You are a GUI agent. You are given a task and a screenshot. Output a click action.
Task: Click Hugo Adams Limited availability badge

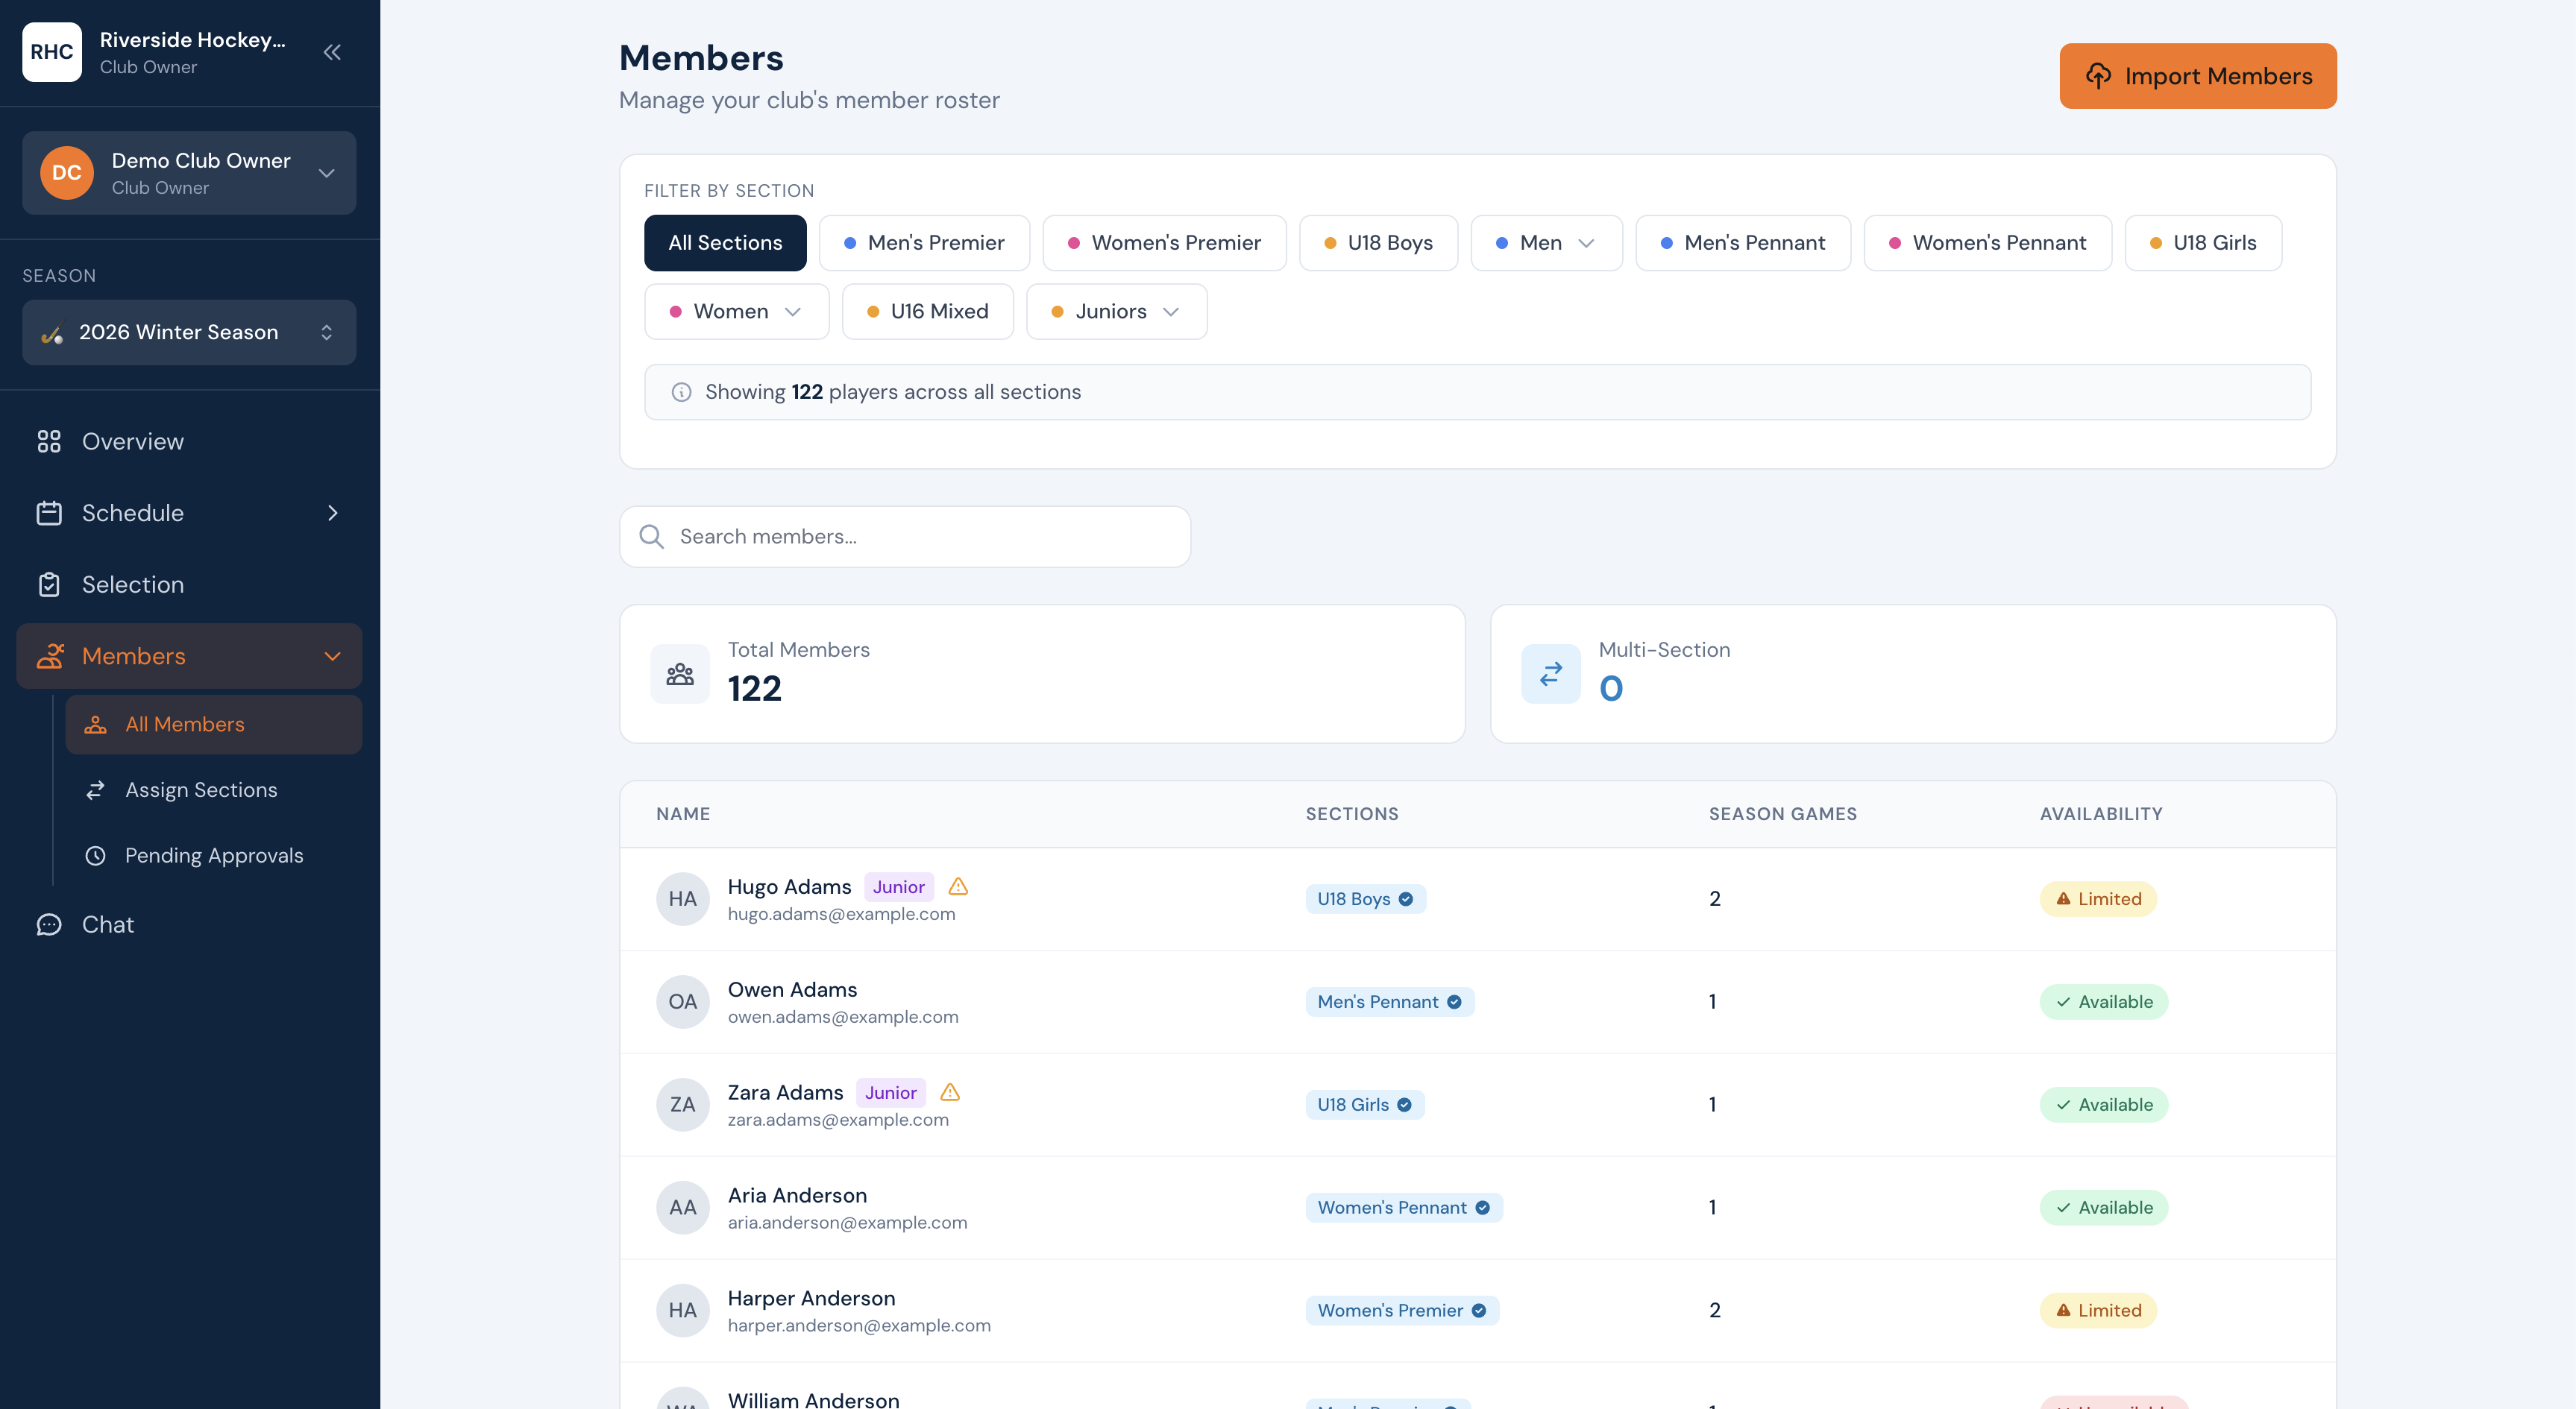(x=2098, y=899)
